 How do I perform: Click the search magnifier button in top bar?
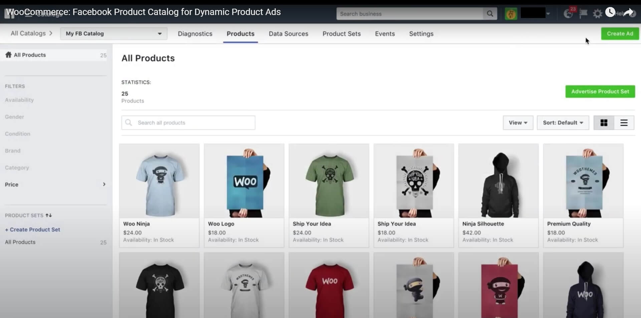tap(490, 14)
